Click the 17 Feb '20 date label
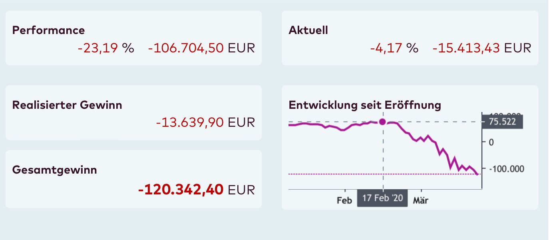This screenshot has height=240, width=551. coord(382,199)
